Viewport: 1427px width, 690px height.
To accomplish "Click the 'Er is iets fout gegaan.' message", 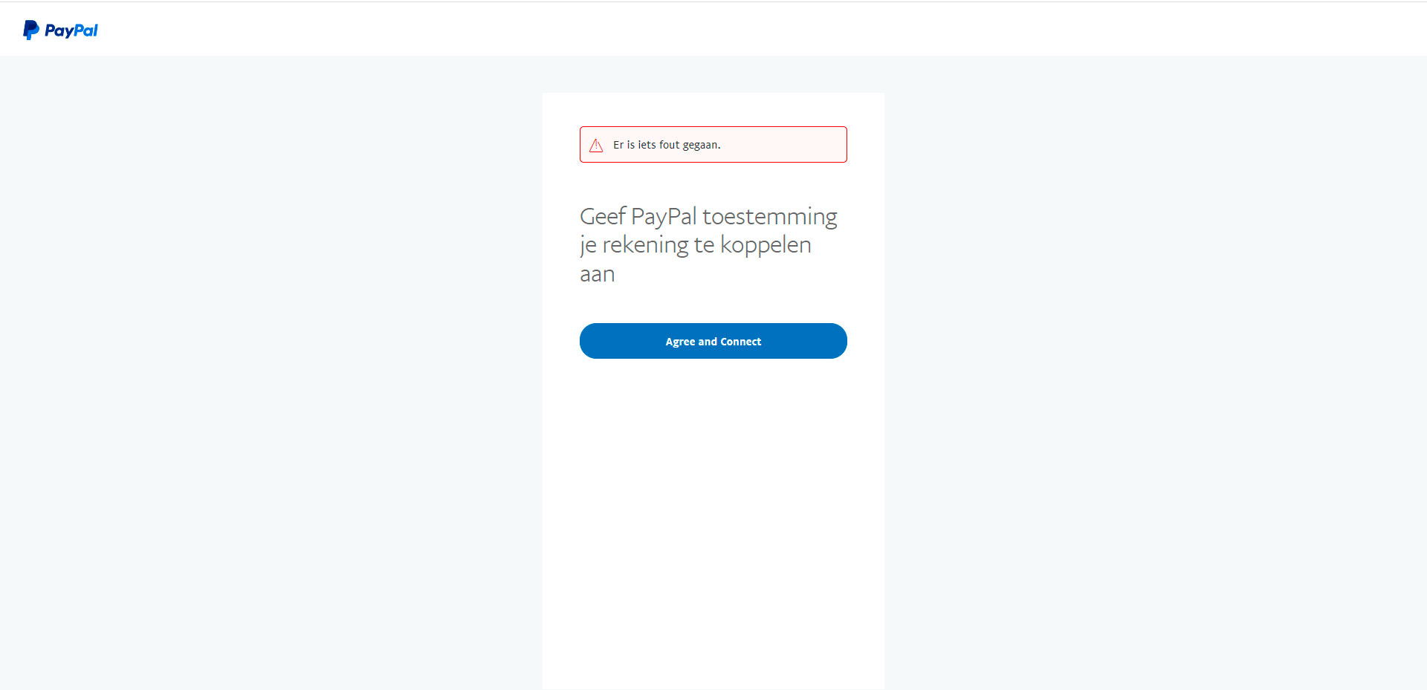I will (x=666, y=145).
